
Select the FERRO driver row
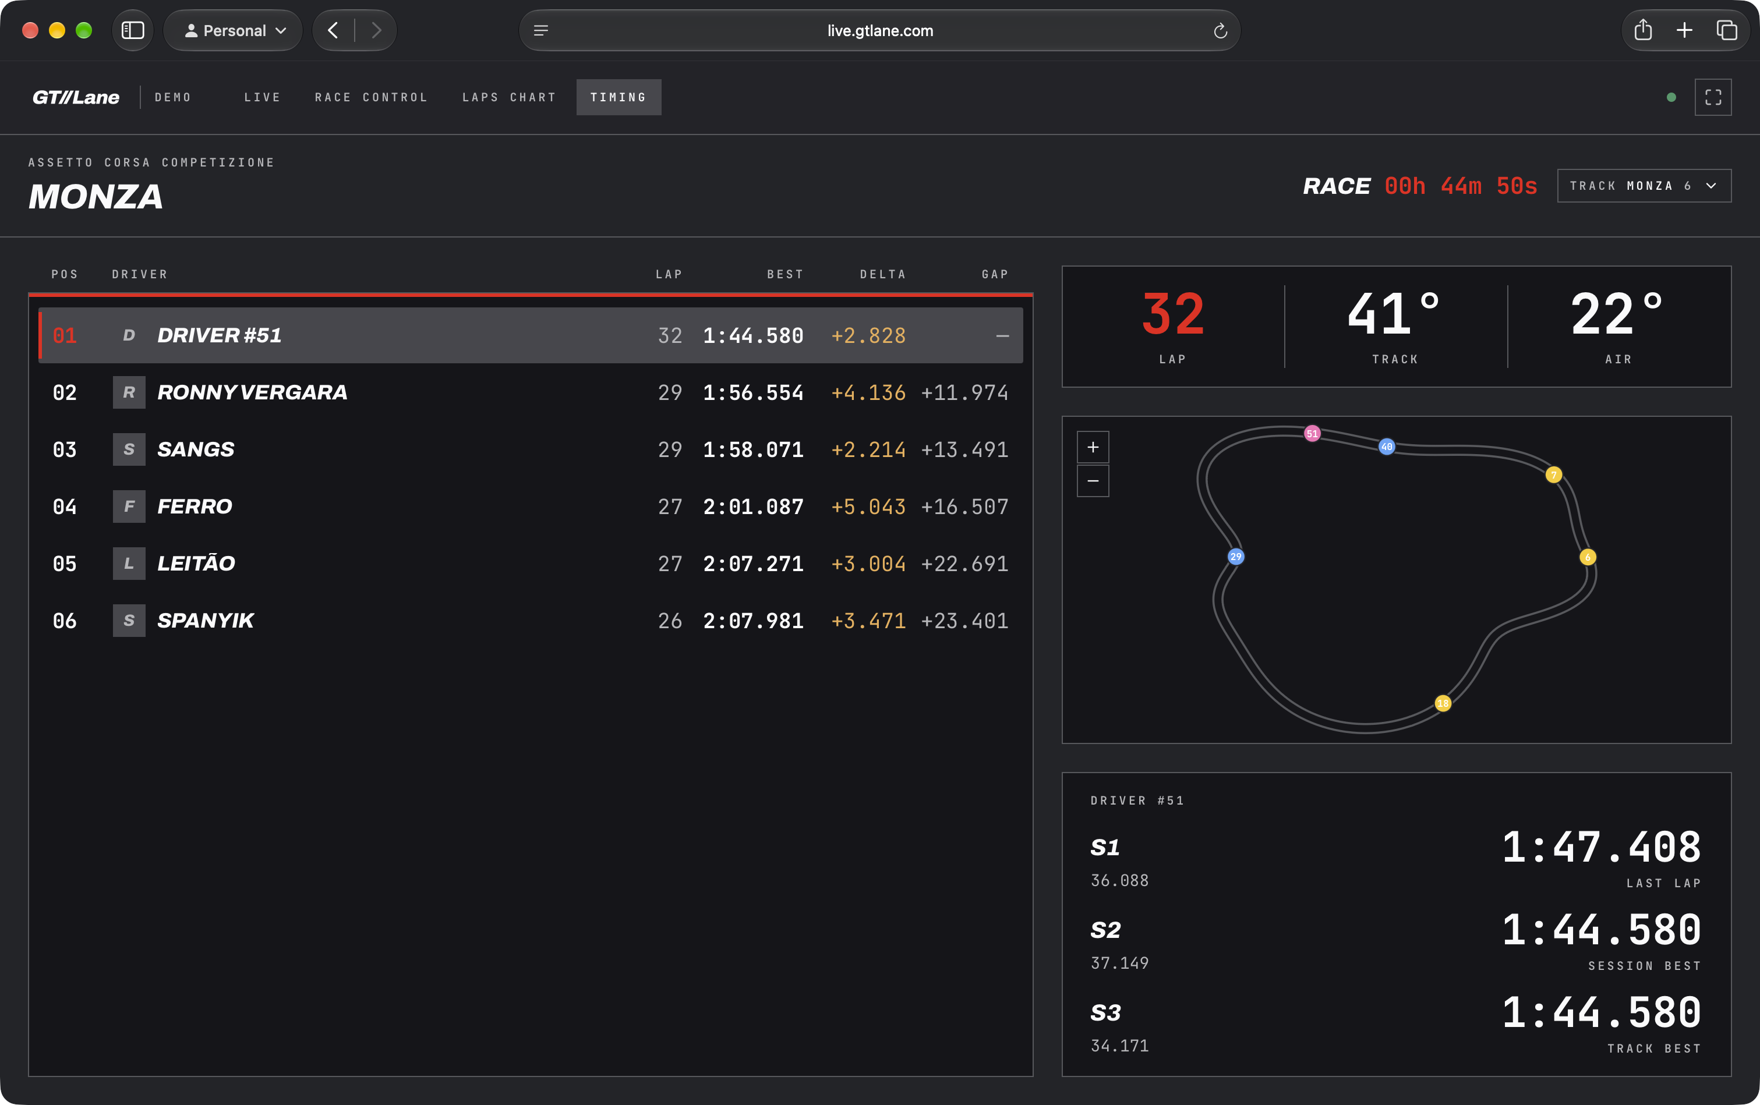coord(531,507)
